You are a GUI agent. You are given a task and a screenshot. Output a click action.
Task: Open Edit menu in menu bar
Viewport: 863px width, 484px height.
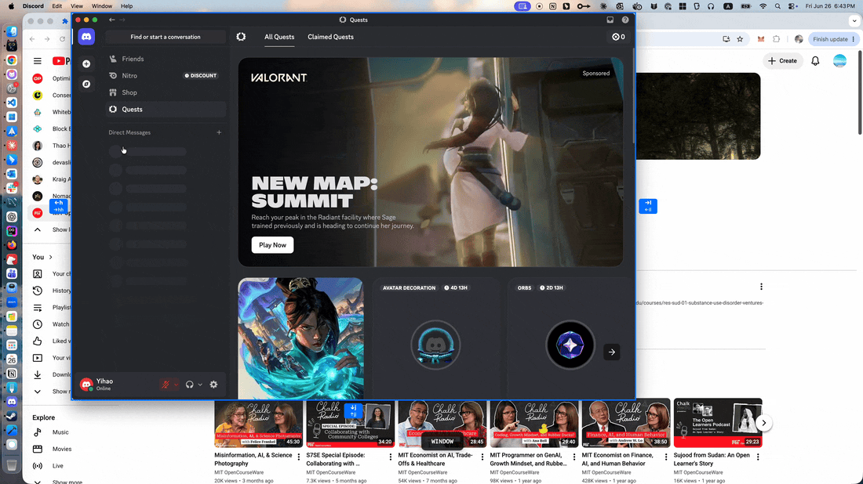56,6
